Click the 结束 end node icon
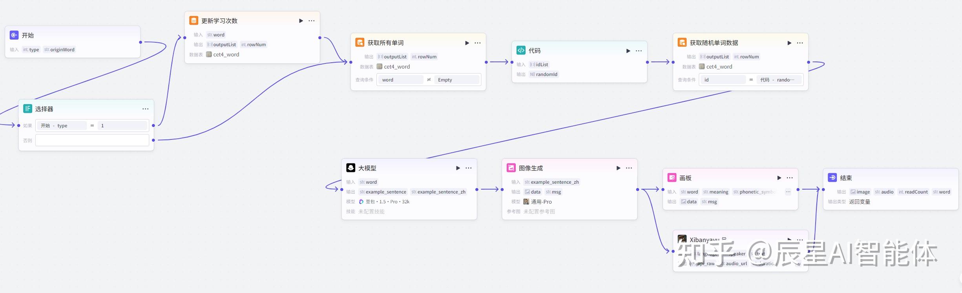This screenshot has height=293, width=962. click(832, 177)
